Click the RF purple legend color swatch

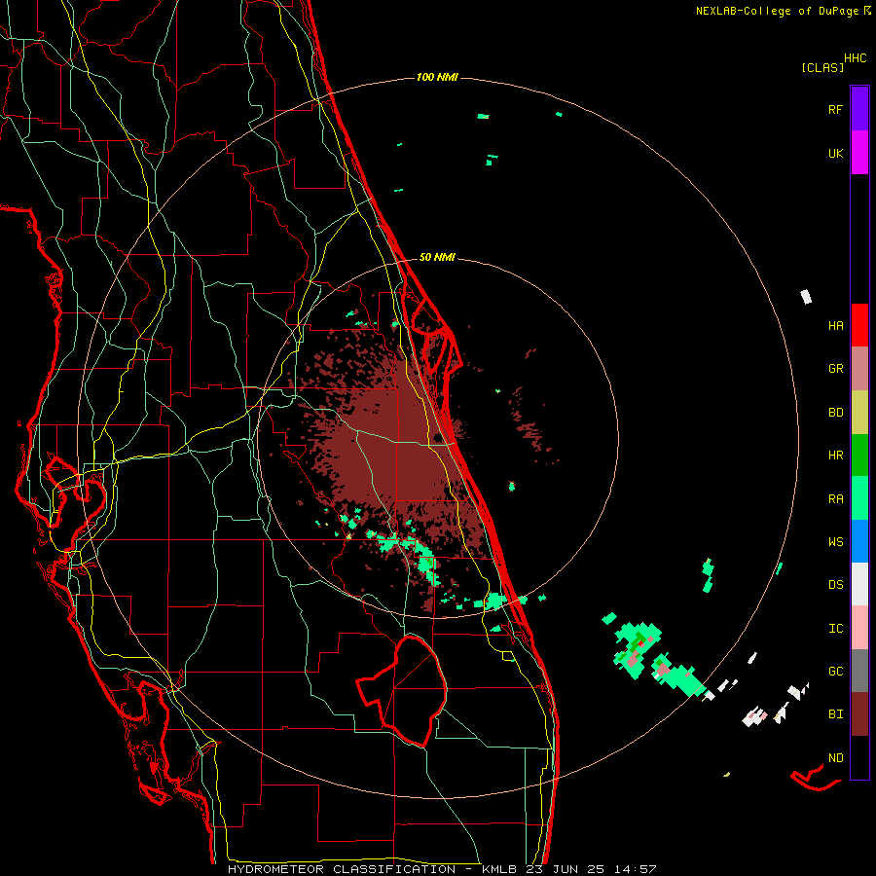(859, 108)
